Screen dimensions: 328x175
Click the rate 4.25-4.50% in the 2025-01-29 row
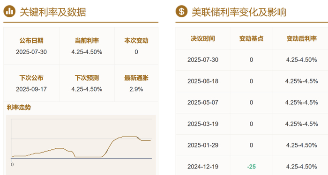click(301, 145)
